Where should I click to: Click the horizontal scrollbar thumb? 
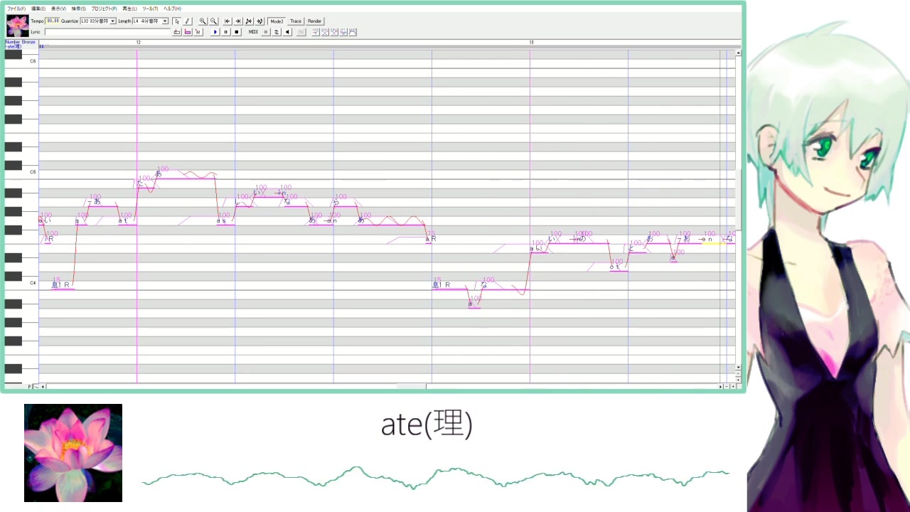coord(411,386)
